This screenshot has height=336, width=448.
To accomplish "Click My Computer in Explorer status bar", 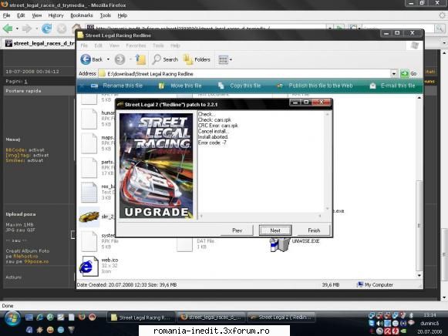I will 376,284.
